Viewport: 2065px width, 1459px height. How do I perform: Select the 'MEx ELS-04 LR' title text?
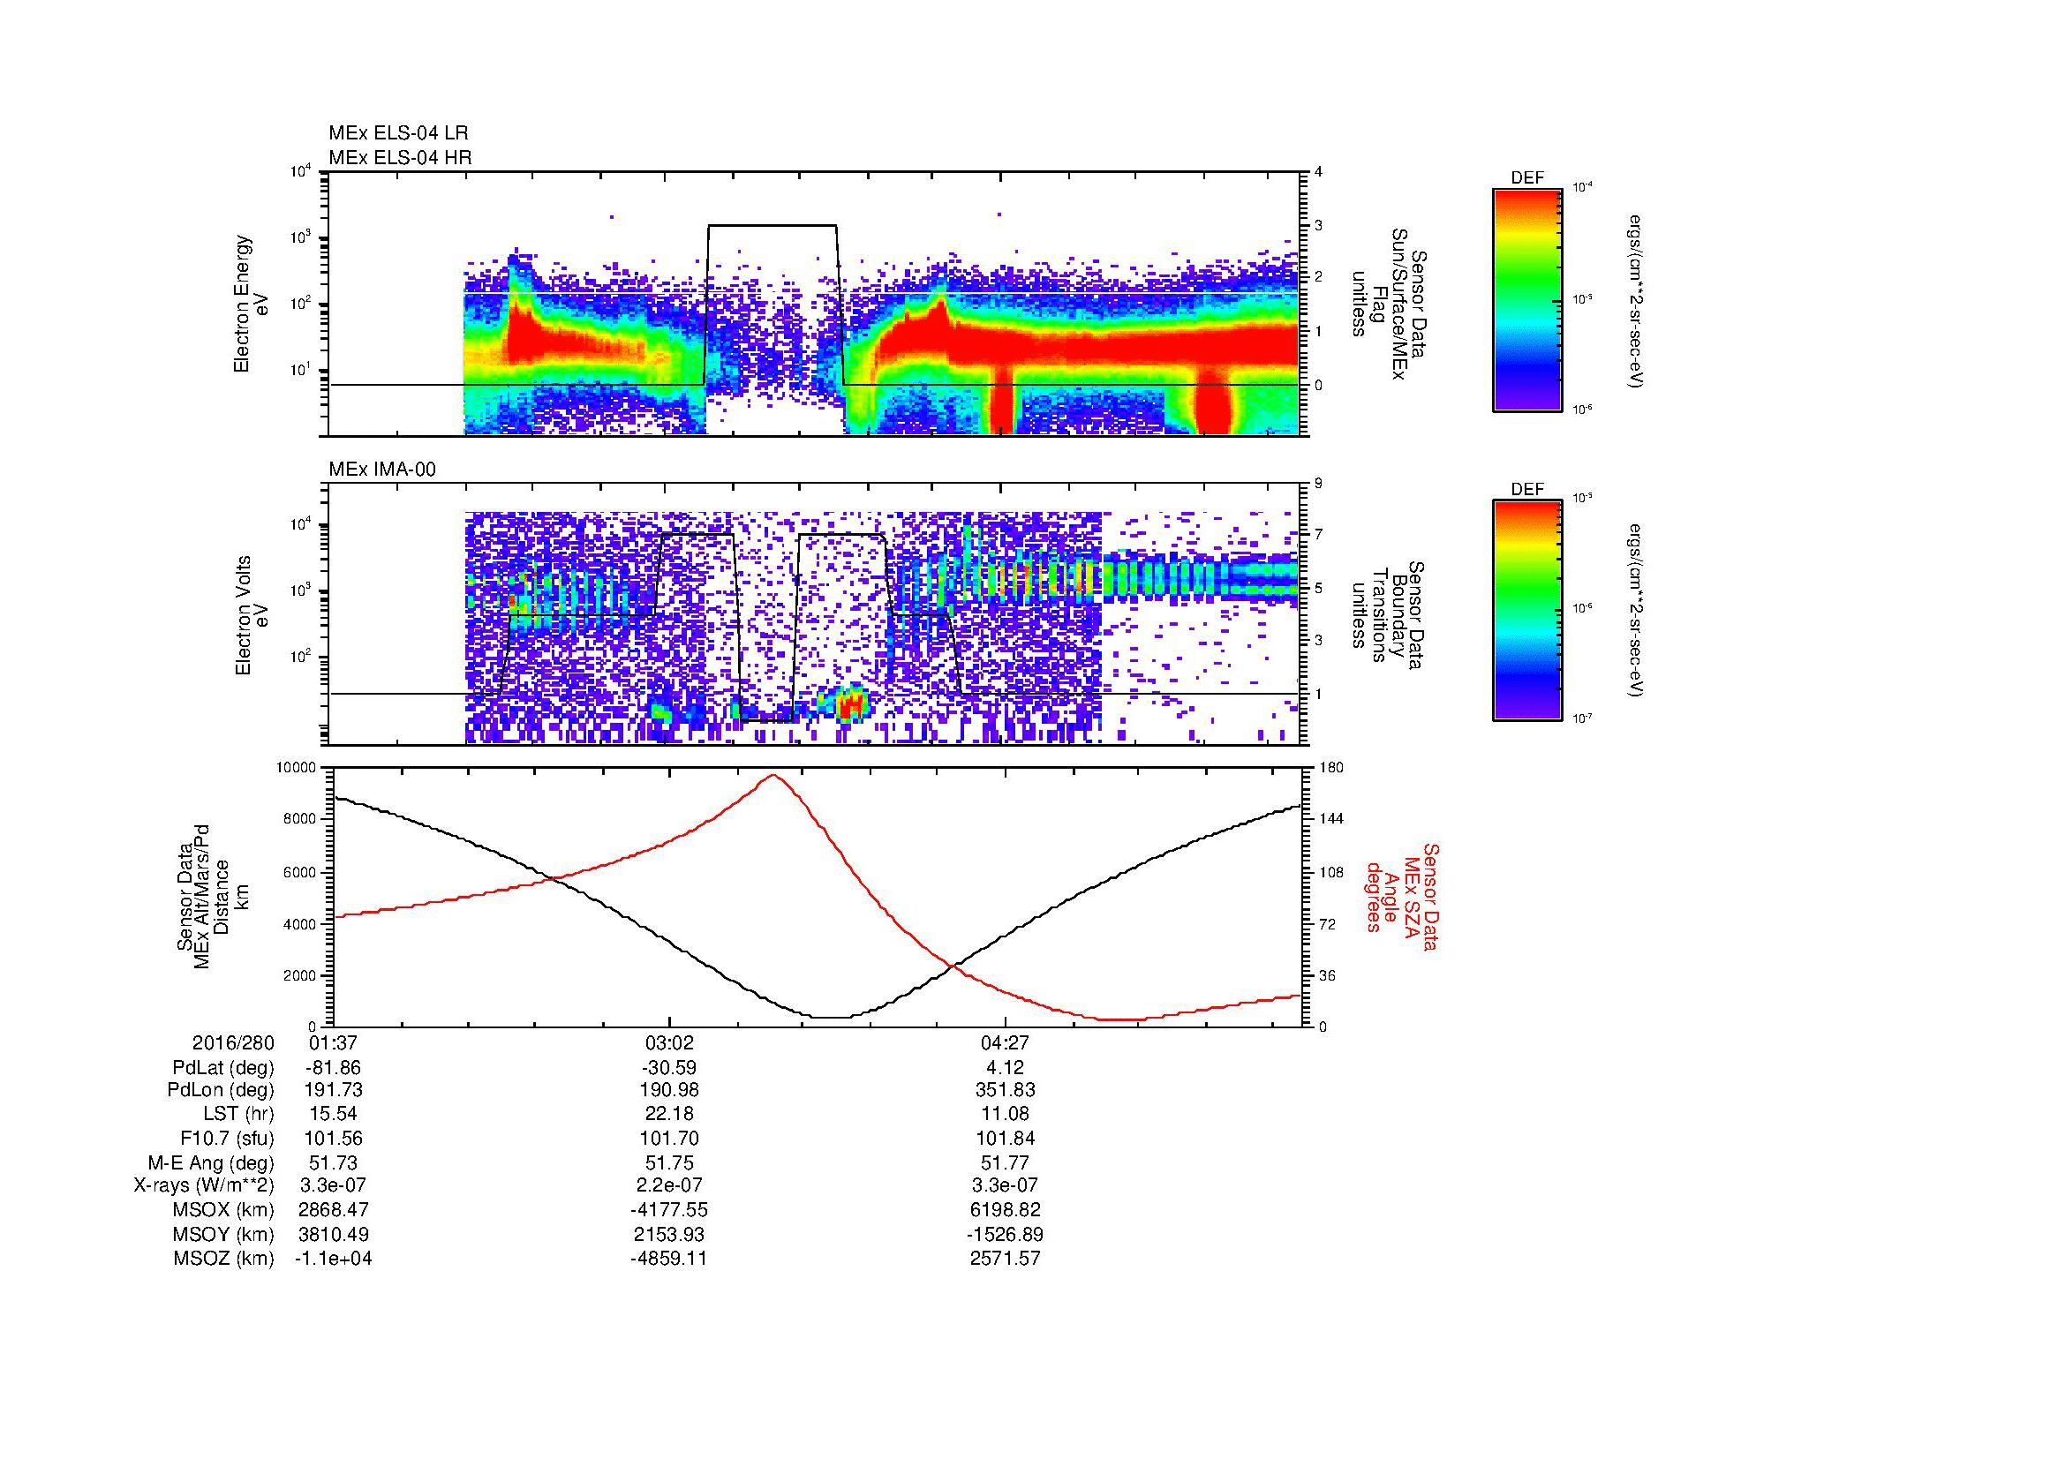point(398,133)
